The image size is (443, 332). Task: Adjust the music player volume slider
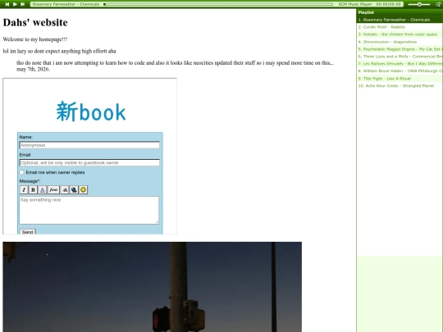(419, 4)
